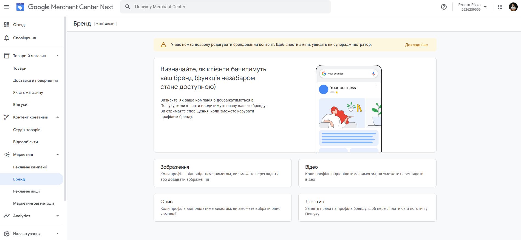
Task: Click the Огляд dashboard icon
Action: (x=7, y=25)
